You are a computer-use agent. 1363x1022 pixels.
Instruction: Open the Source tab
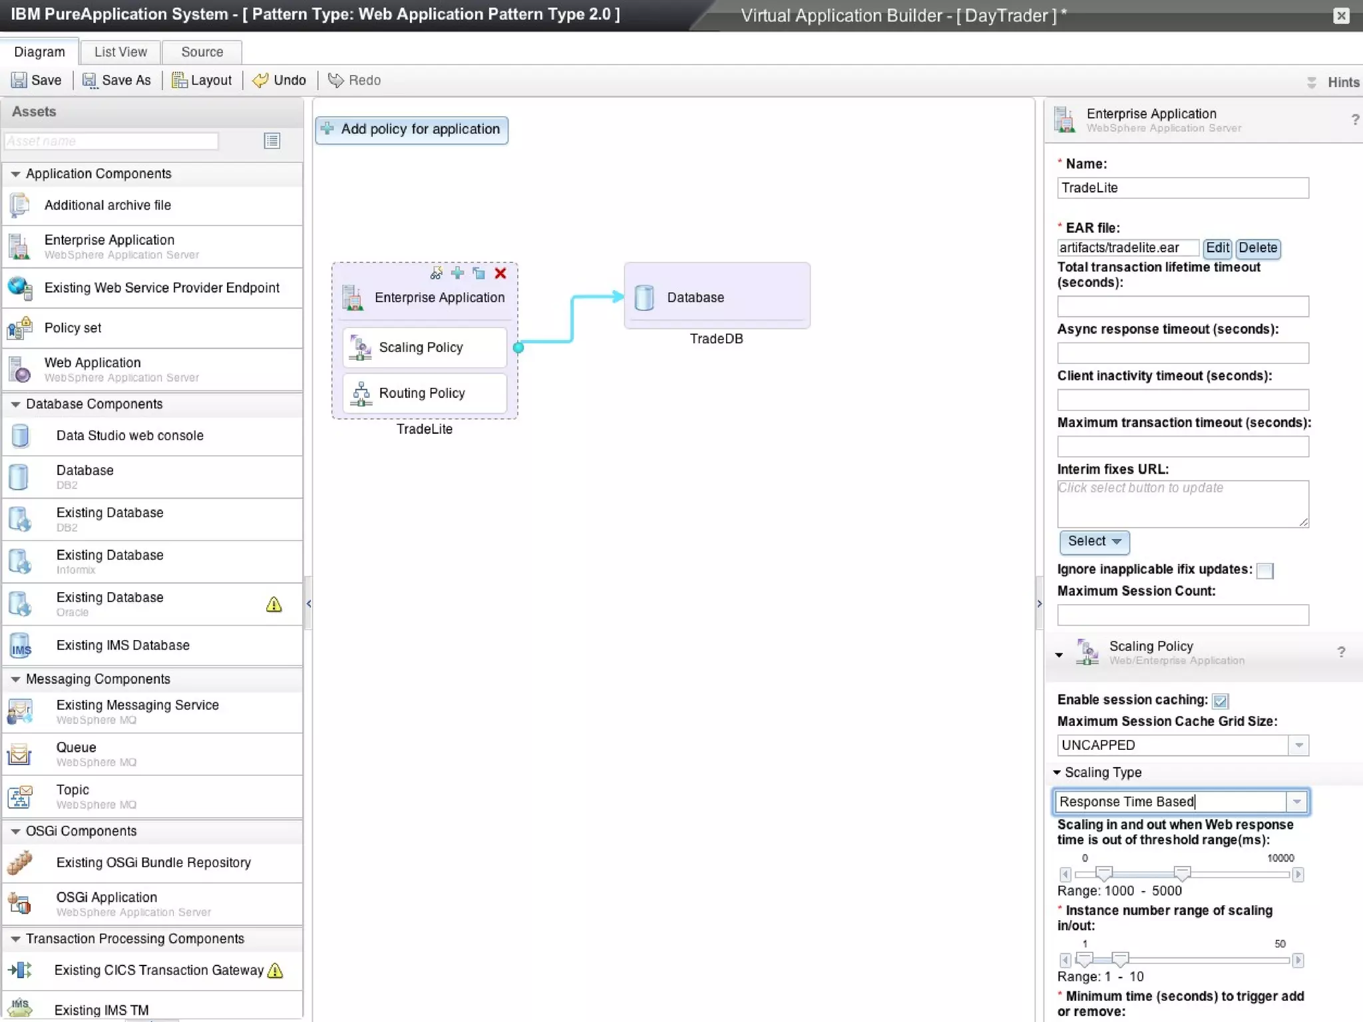point(202,52)
